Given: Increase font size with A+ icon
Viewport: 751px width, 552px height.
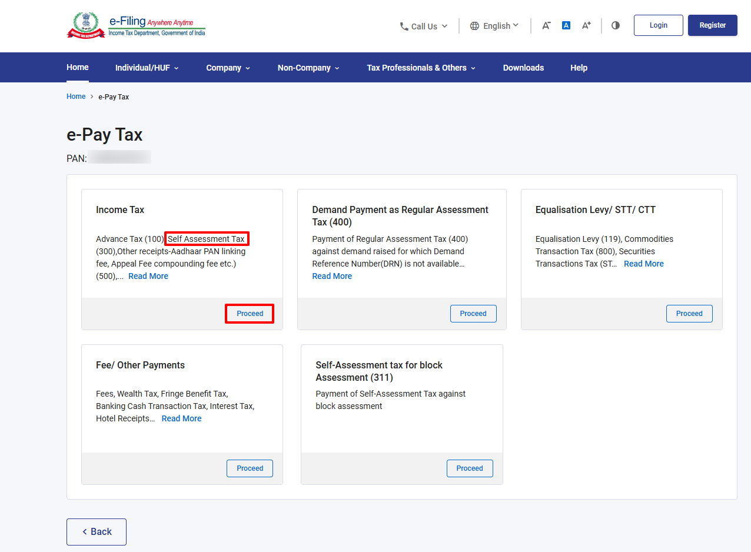Looking at the screenshot, I should (586, 25).
